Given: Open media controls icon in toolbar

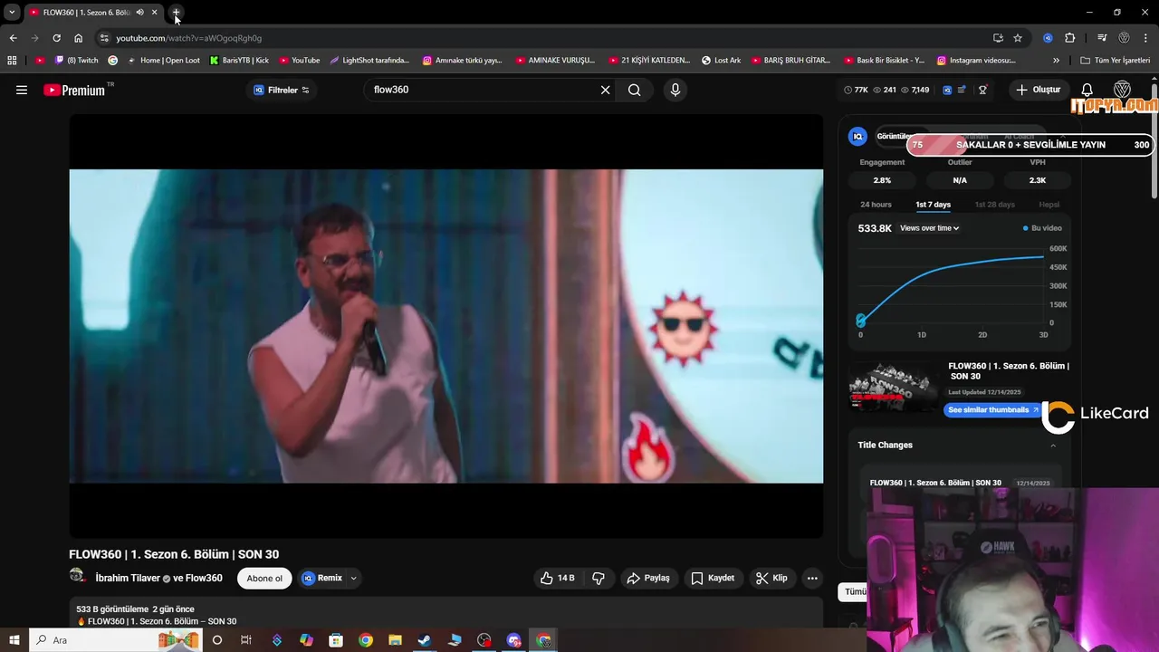Looking at the screenshot, I should pos(1102,38).
